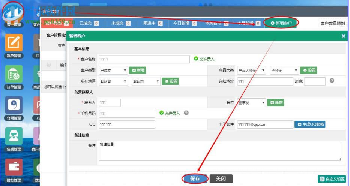Click the 联系人 input field

click(x=110, y=103)
